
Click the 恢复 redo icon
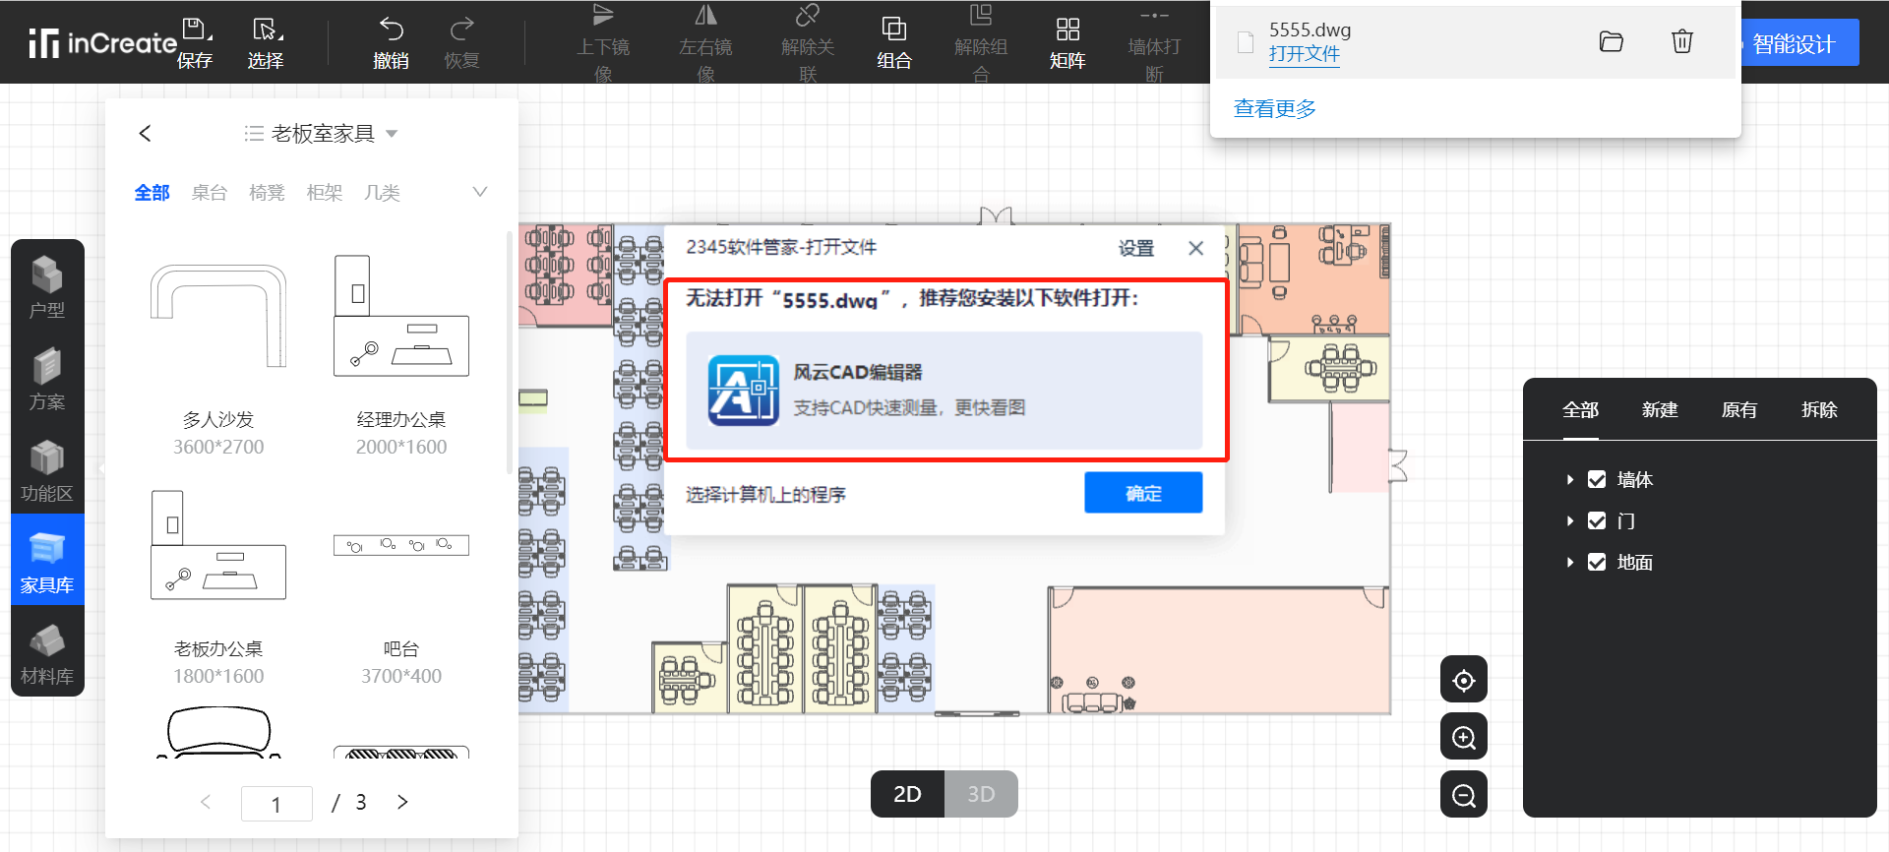point(461,29)
